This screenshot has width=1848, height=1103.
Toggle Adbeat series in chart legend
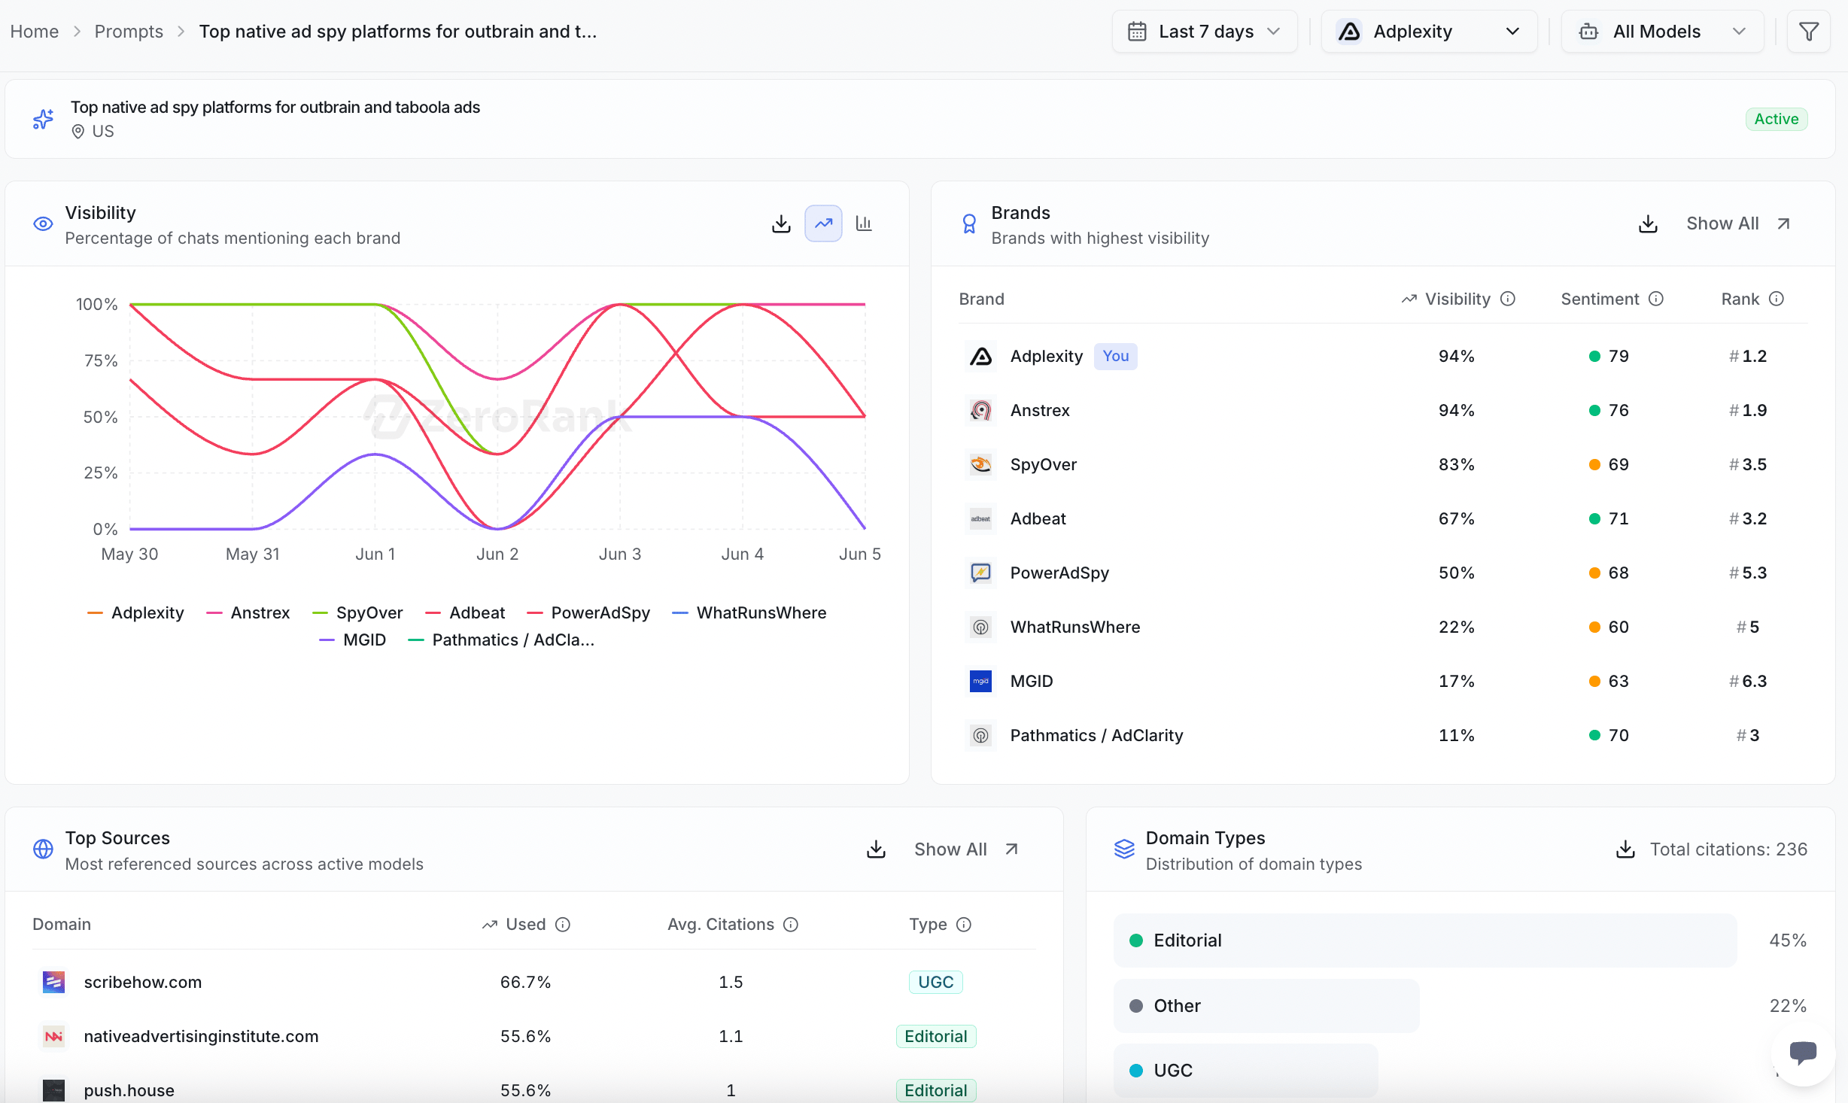(x=465, y=613)
